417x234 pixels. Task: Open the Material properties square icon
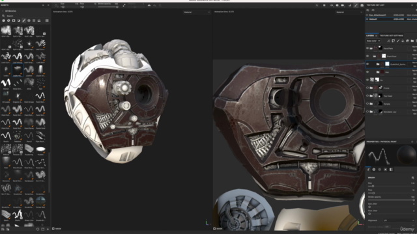coord(385,169)
